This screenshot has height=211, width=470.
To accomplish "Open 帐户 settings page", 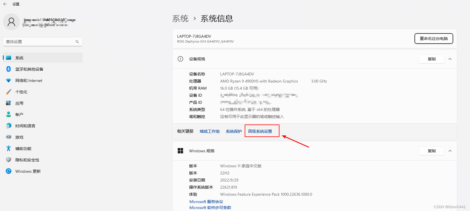I will click(43, 114).
